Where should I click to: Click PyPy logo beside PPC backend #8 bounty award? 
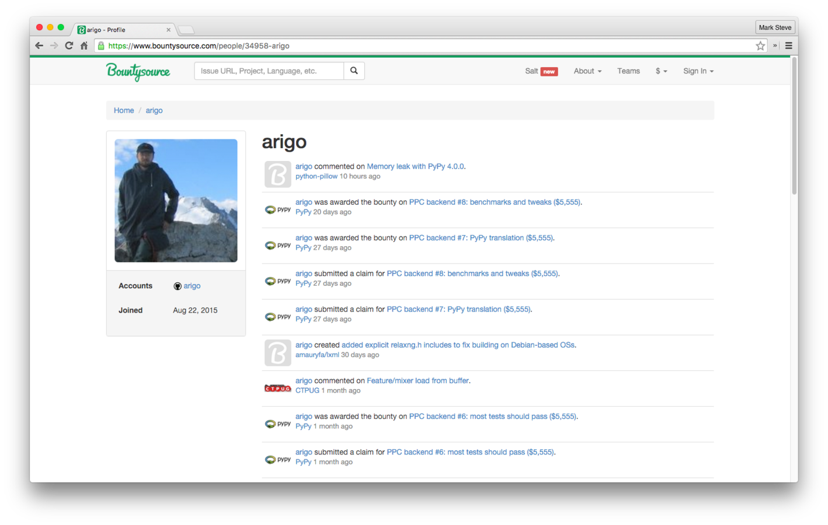click(277, 209)
